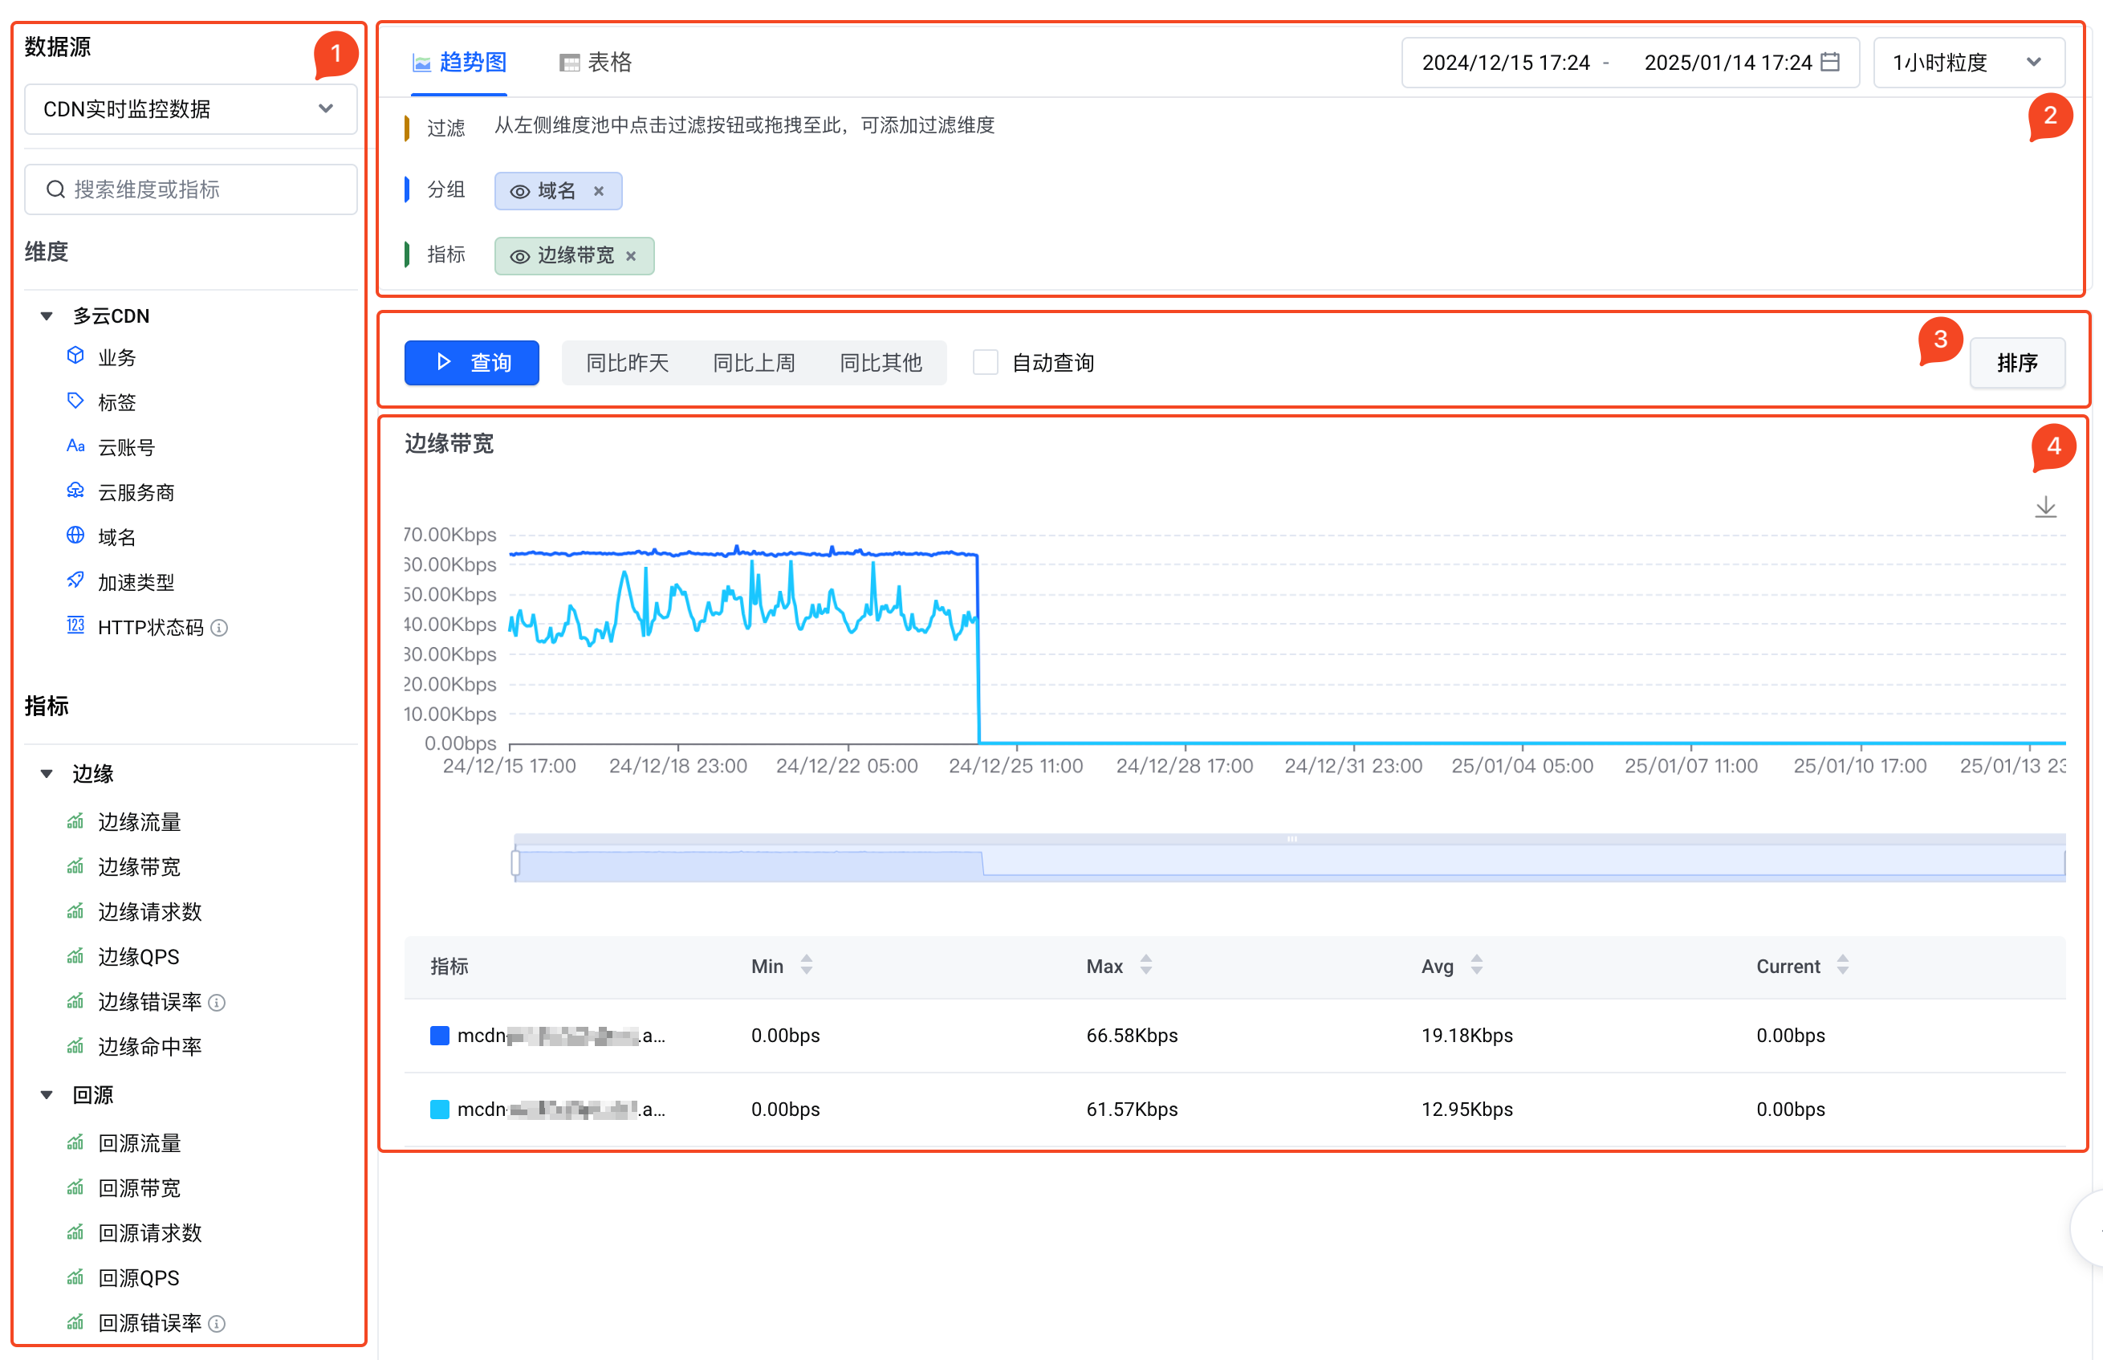Toggle the cyan mcdn series legend
This screenshot has height=1360, width=2103.
point(440,1110)
